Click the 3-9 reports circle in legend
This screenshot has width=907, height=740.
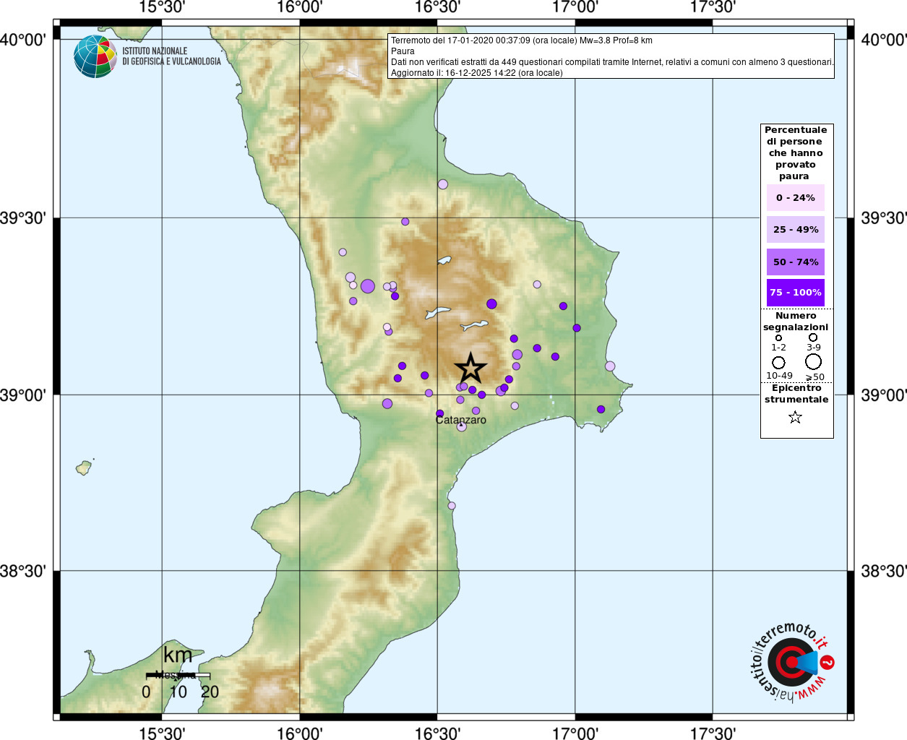point(813,337)
